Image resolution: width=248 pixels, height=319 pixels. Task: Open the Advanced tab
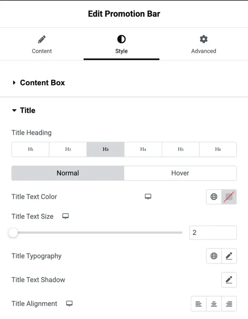pos(203,45)
